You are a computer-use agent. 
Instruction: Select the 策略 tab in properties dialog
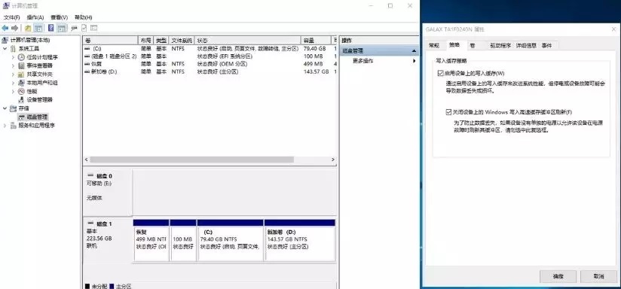[454, 44]
